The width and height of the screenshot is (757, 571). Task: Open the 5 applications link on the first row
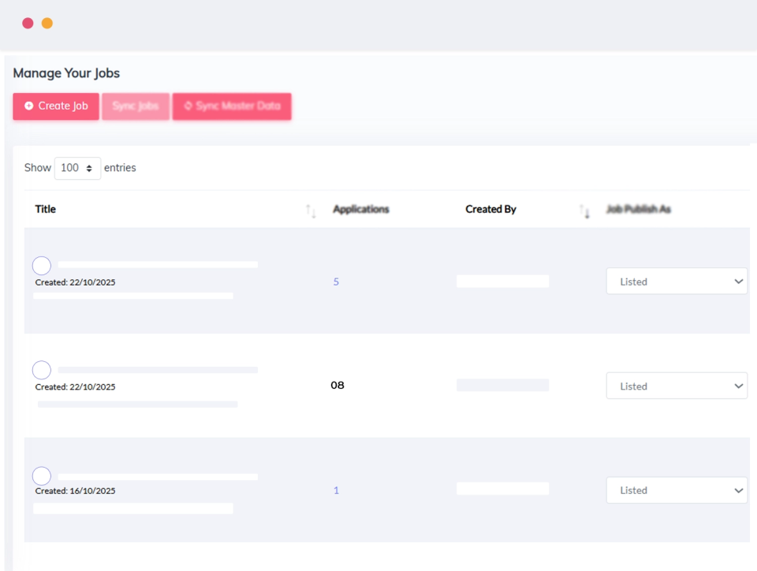point(336,281)
